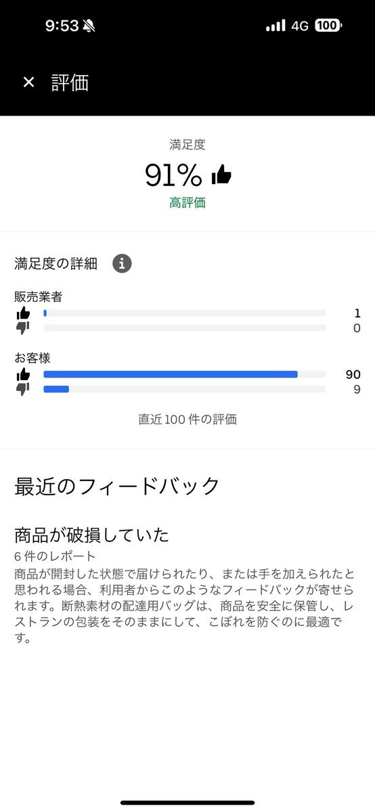
Task: Tap the battery 100 indicator
Action: coord(328,26)
